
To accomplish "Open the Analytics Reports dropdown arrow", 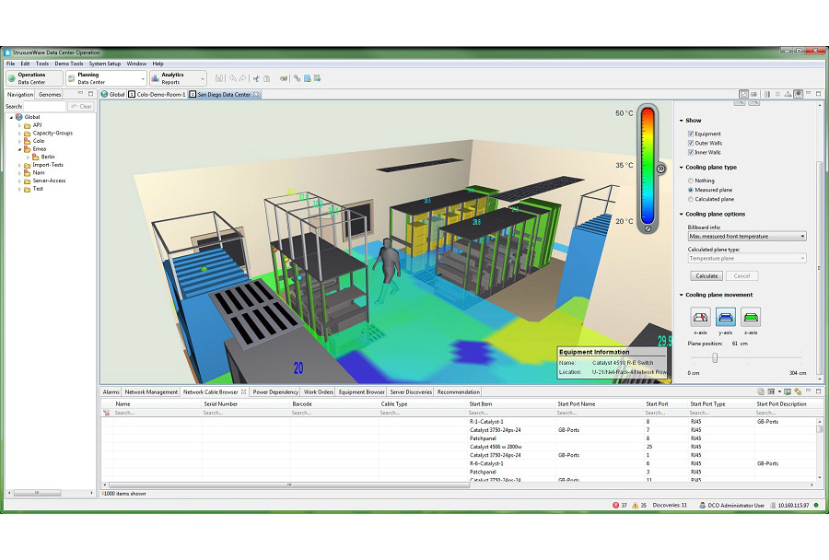I will pos(203,79).
